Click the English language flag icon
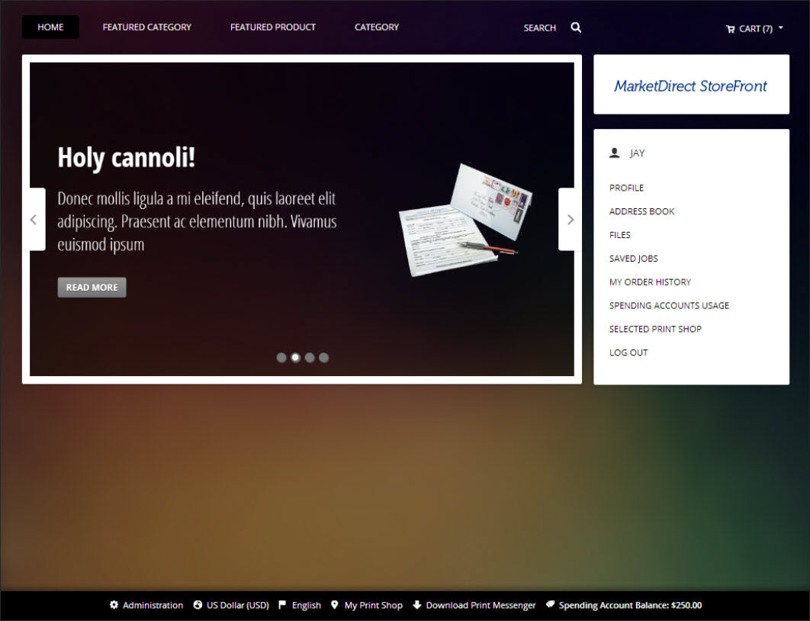 point(282,605)
